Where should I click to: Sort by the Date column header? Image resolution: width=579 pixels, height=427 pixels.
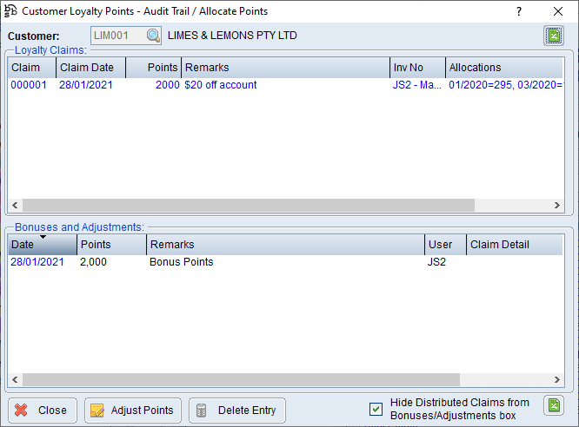coord(41,245)
